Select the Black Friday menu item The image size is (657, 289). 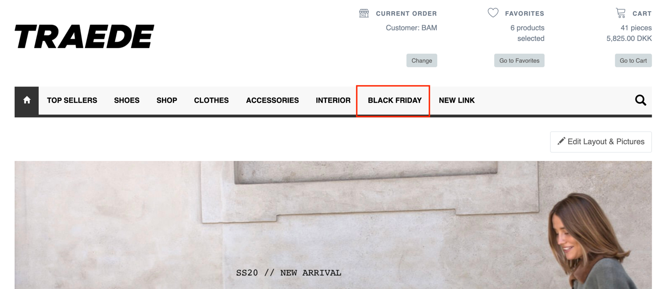(395, 100)
